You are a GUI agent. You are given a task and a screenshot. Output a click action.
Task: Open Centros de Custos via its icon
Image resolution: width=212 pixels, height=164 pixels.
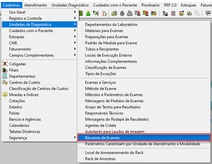[5, 82]
